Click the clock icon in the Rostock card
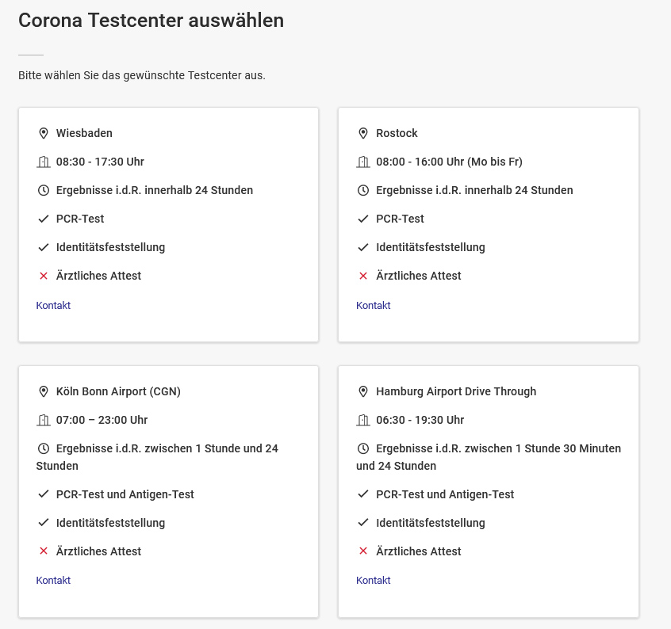This screenshot has width=671, height=629. pos(363,190)
